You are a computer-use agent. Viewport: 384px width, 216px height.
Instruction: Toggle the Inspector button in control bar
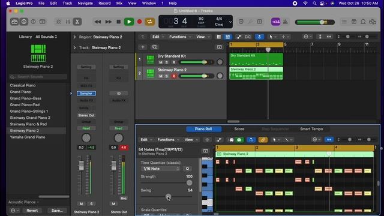pyautogui.click(x=24, y=22)
